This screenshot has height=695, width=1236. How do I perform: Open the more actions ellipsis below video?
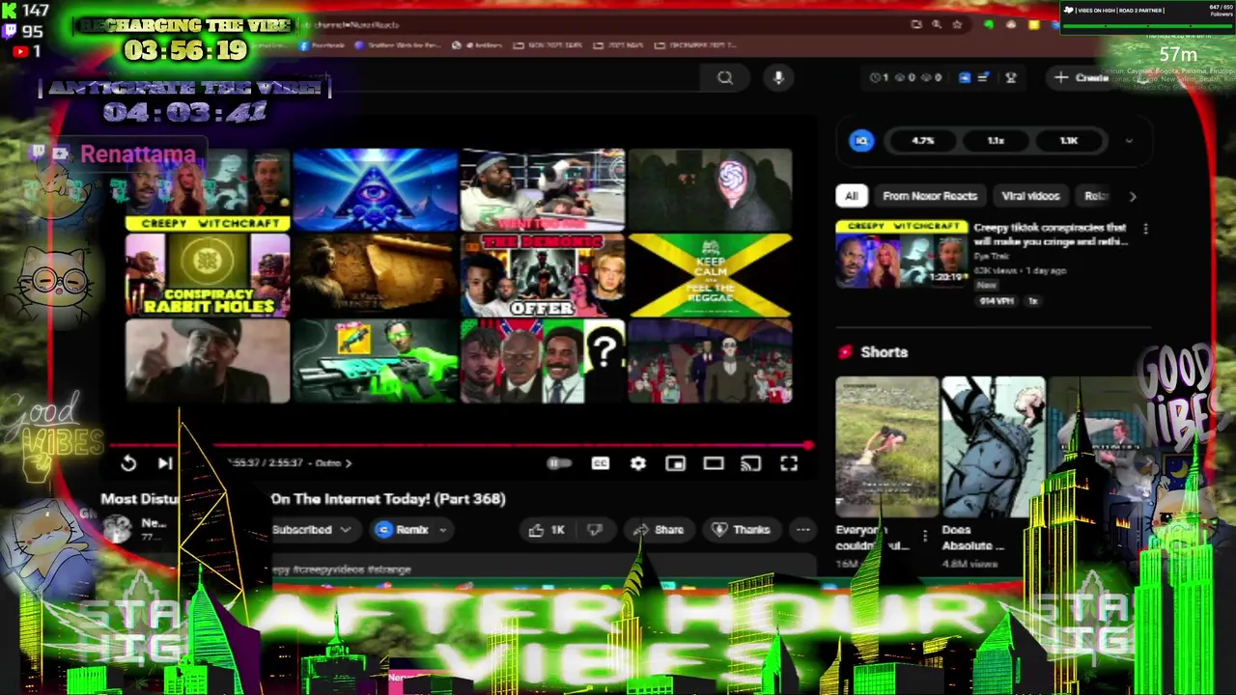(x=802, y=530)
